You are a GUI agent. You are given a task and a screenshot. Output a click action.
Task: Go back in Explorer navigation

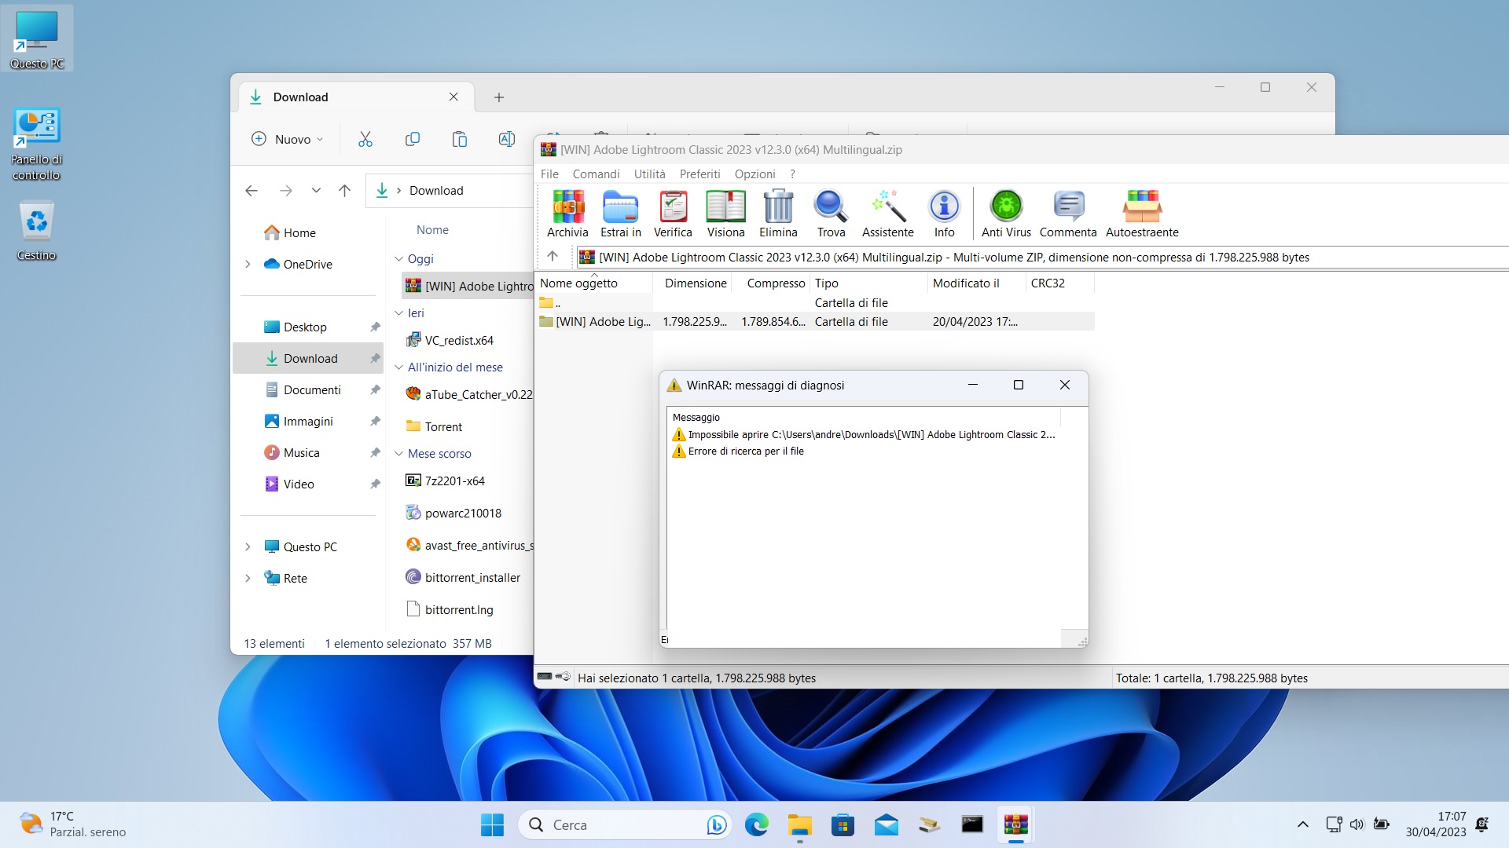(x=251, y=190)
